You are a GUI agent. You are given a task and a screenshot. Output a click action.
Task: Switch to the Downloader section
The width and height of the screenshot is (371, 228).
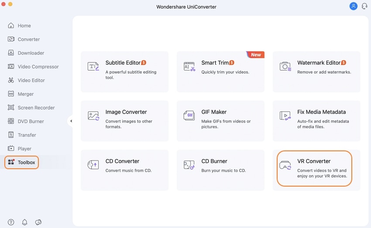coord(31,53)
